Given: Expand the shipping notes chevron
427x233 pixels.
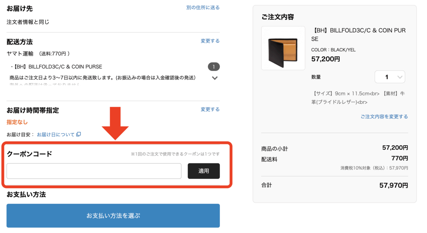Looking at the screenshot, I should pos(215,78).
